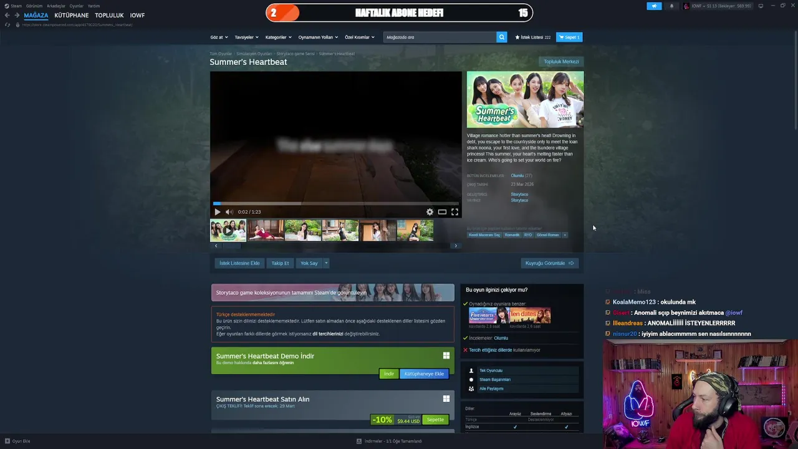Open İstek Listesi link
The image size is (798, 449).
point(533,37)
